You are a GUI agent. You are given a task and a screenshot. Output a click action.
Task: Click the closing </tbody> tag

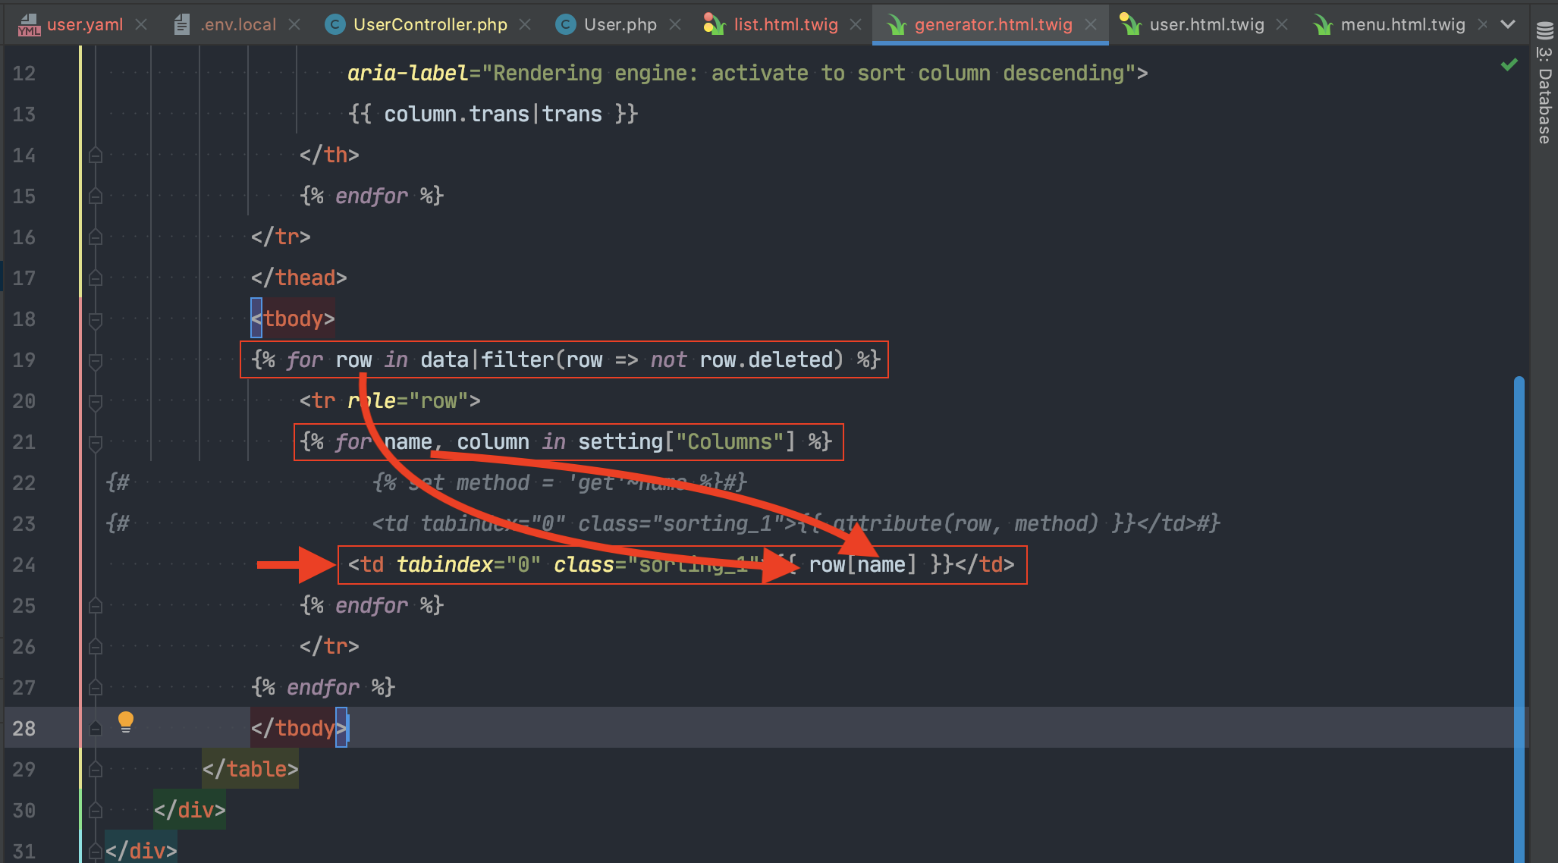(x=299, y=729)
